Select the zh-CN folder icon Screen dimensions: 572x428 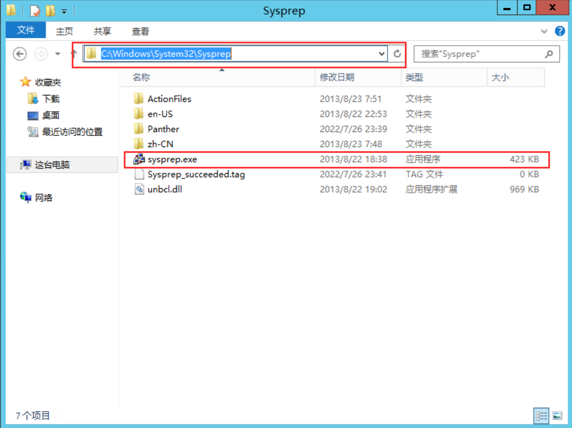139,144
